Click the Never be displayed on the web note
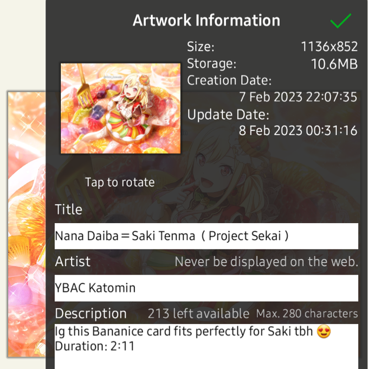This screenshot has width=368, height=369. coord(267,262)
